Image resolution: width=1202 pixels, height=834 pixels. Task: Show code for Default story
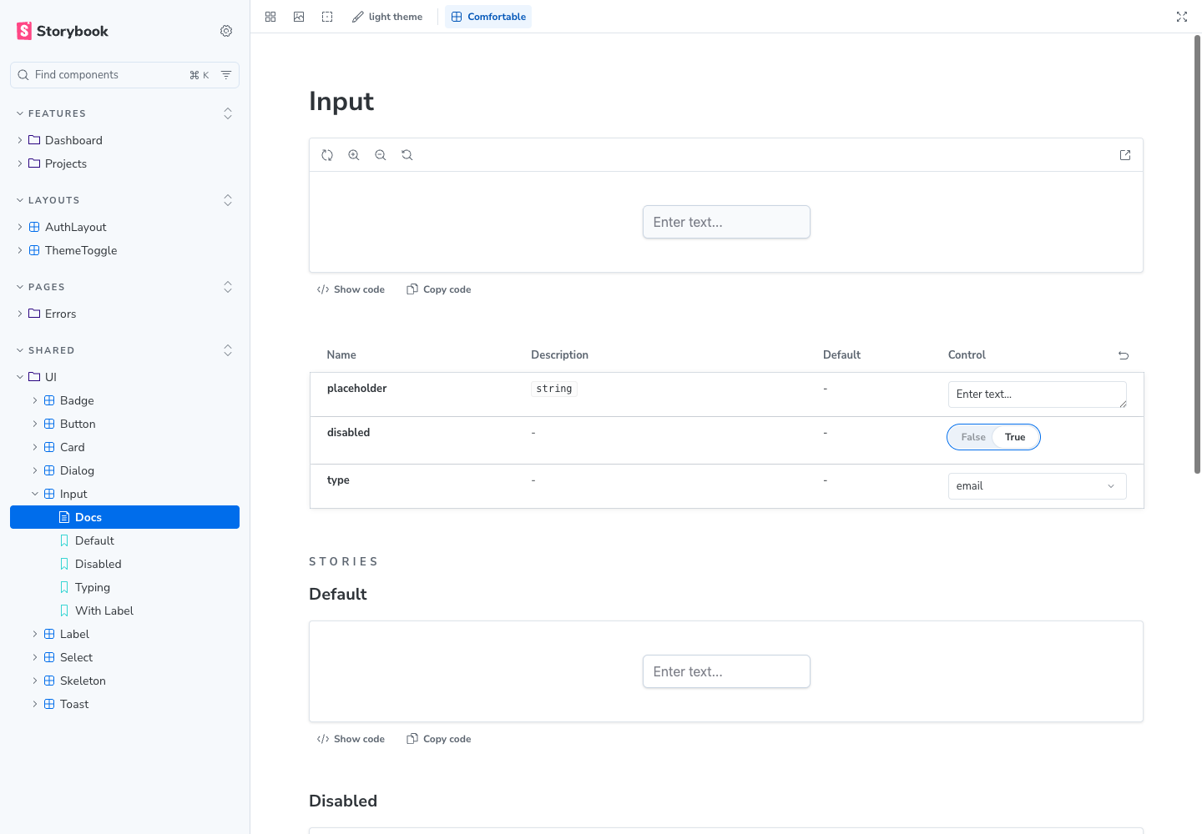coord(351,739)
